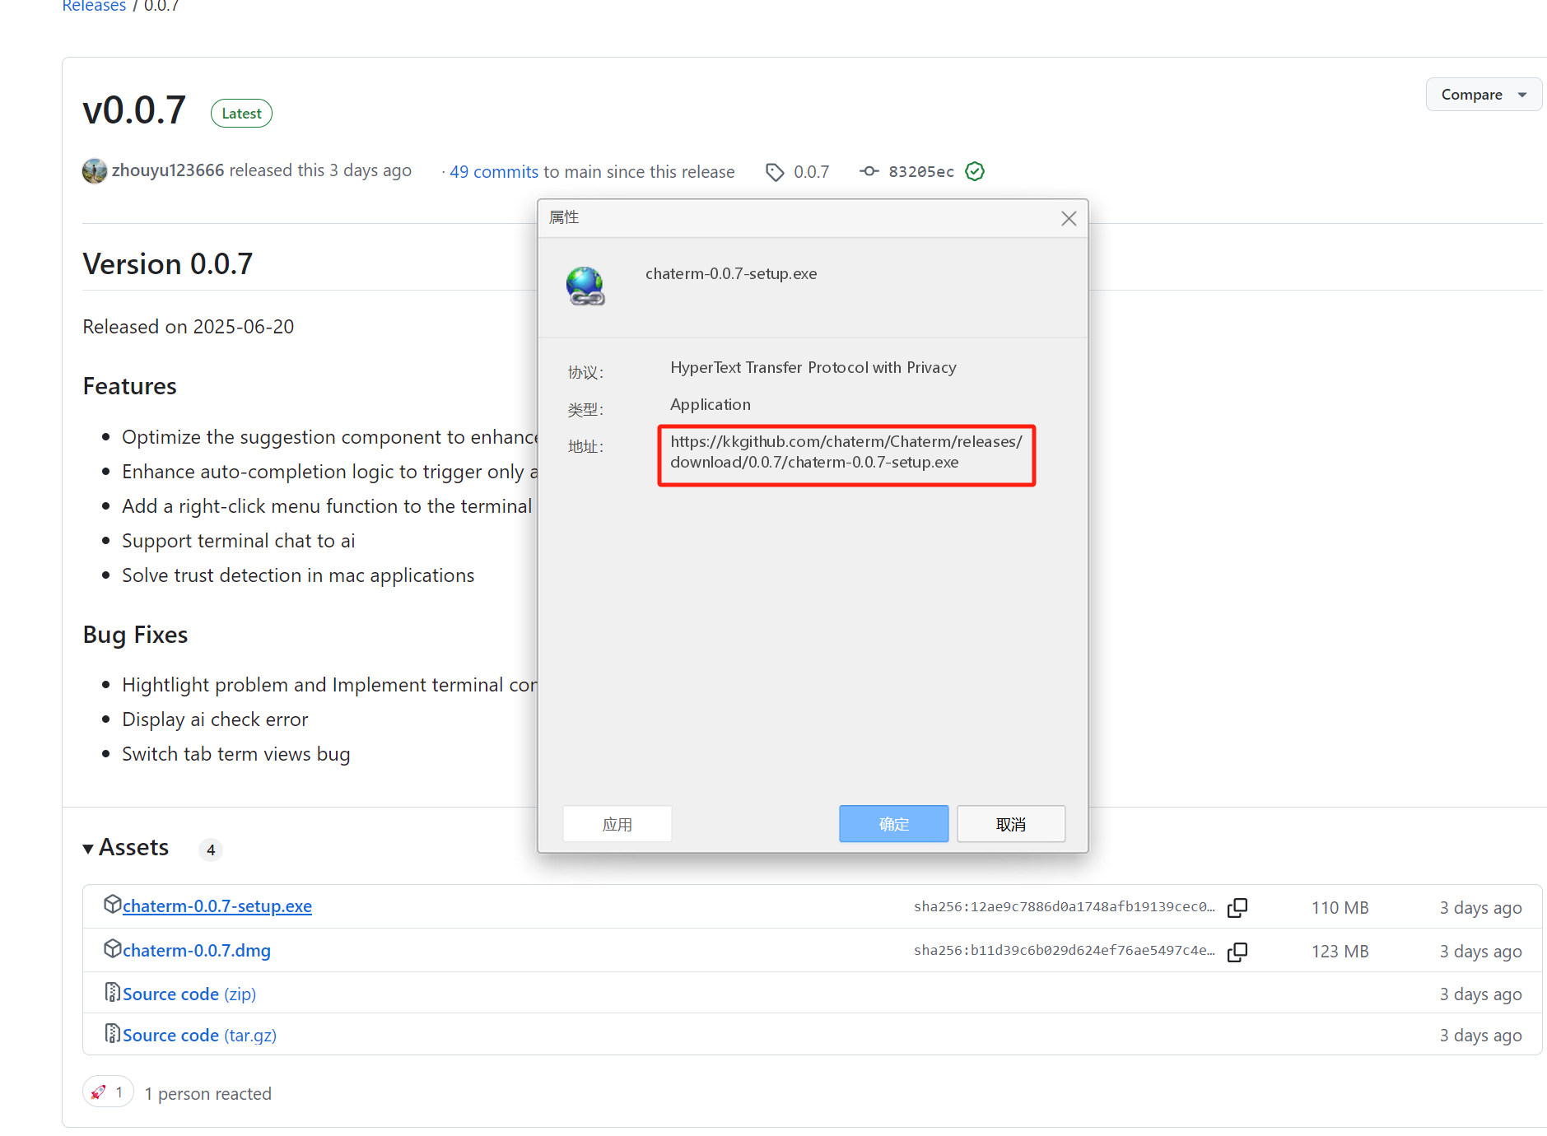
Task: Confirm with the 确定 button
Action: click(x=894, y=824)
